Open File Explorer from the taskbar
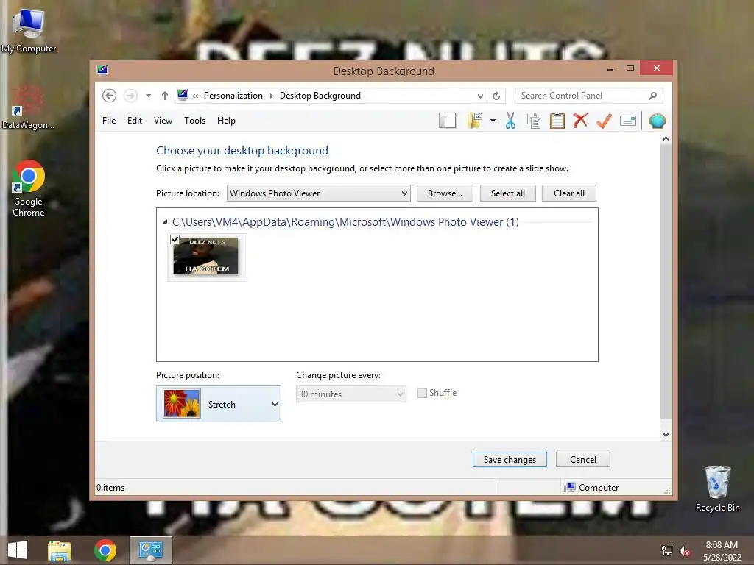This screenshot has height=565, width=754. (60, 550)
